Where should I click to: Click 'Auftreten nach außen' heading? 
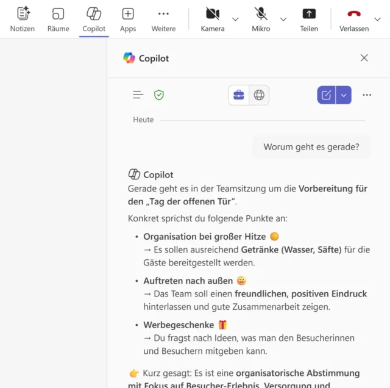pos(188,281)
